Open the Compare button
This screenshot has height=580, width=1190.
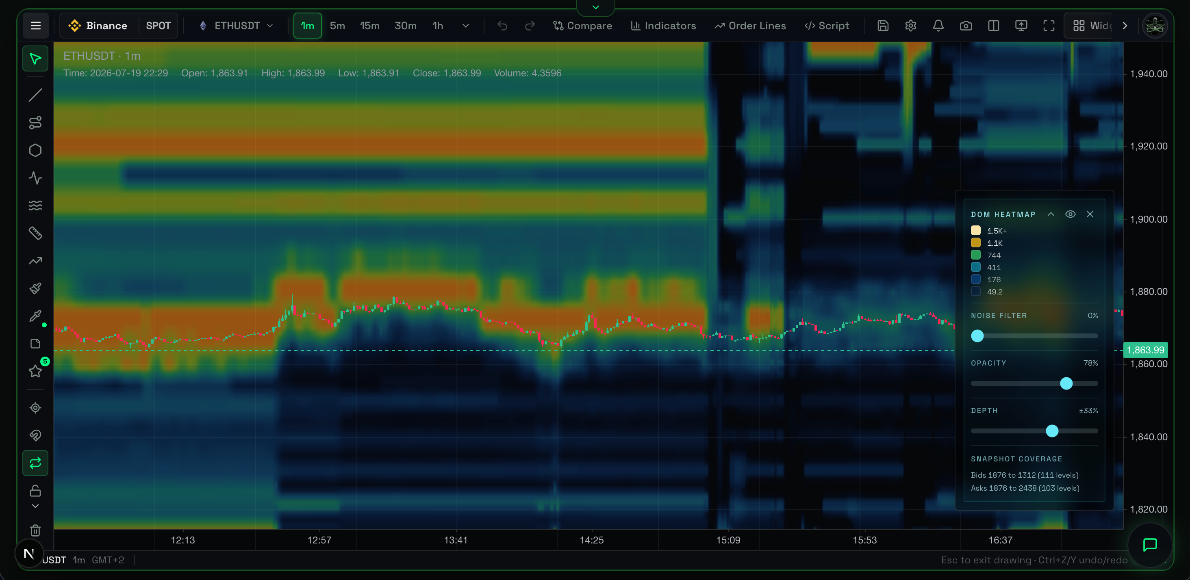[582, 26]
